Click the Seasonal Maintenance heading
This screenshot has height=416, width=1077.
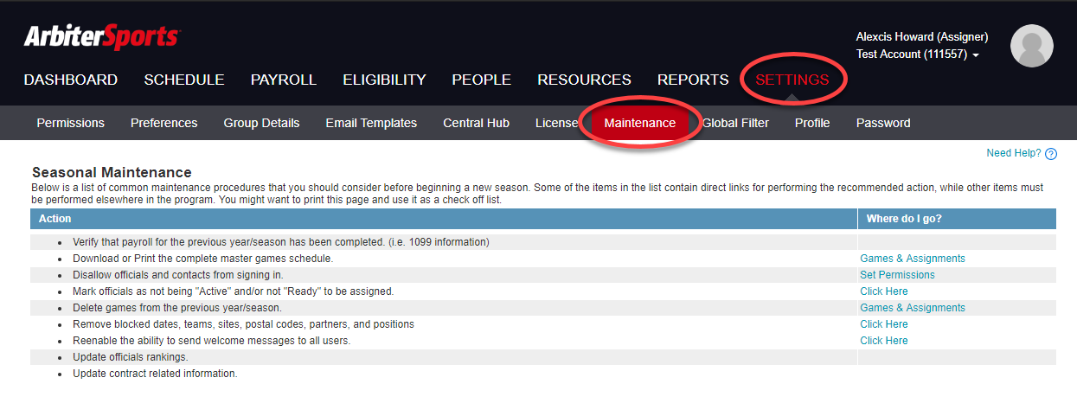[x=112, y=173]
